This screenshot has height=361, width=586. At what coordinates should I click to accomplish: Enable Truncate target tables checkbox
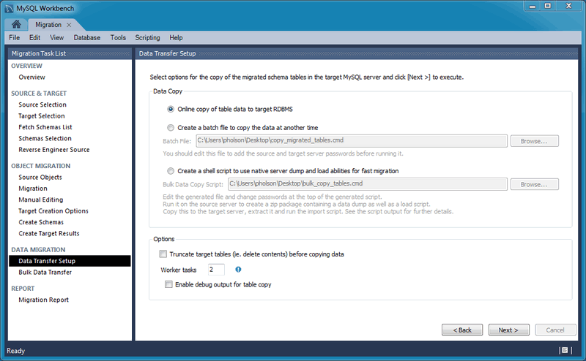pyautogui.click(x=163, y=254)
